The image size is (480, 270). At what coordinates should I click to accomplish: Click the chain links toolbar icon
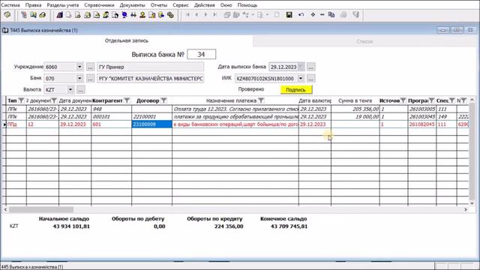pos(170,15)
